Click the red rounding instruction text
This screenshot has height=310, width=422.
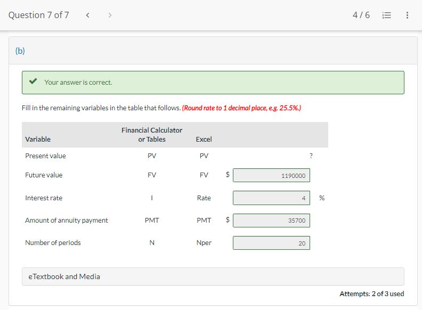241,108
